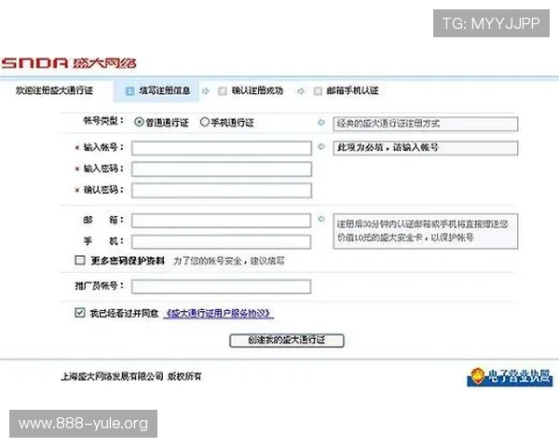
Task: Focus the 推广员帐号 input field
Action: 221,287
